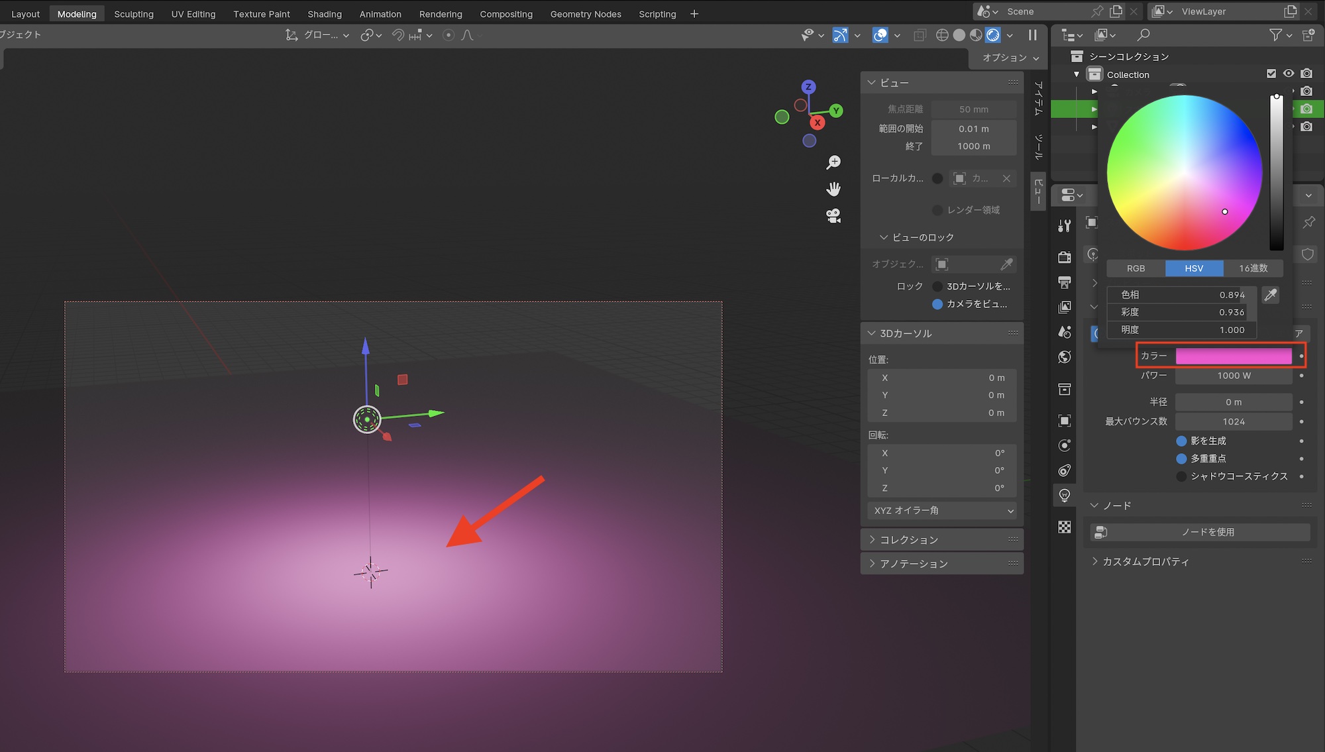Switch to the Shading workspace tab
The height and width of the screenshot is (752, 1325).
click(325, 13)
